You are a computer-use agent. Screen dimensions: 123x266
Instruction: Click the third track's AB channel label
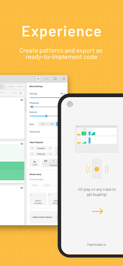pos(22,188)
